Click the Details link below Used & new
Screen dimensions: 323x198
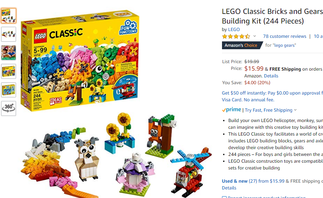[x=229, y=188]
